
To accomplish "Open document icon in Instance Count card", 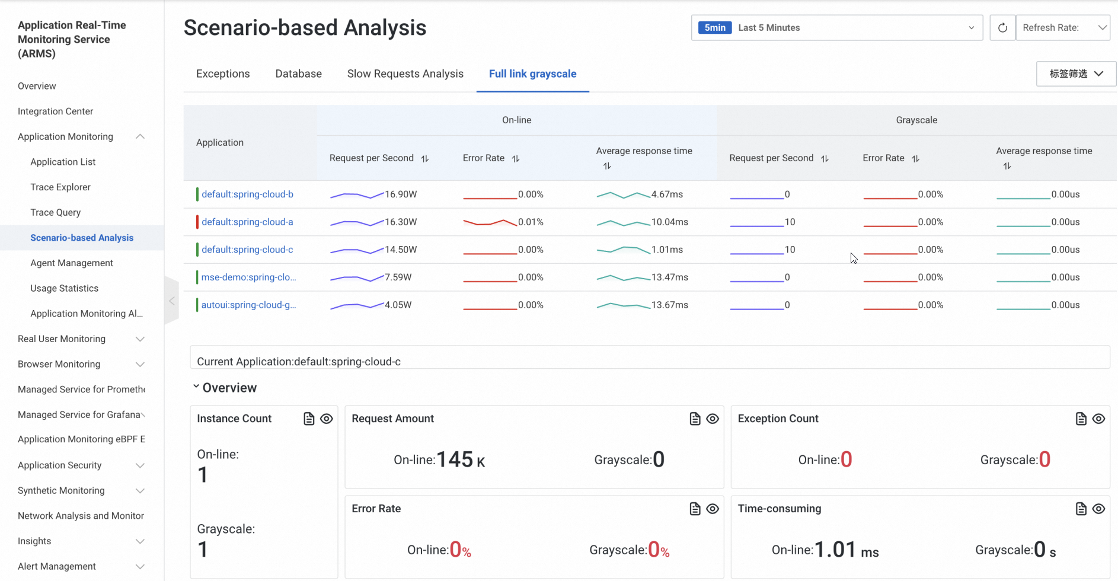I will [x=309, y=419].
